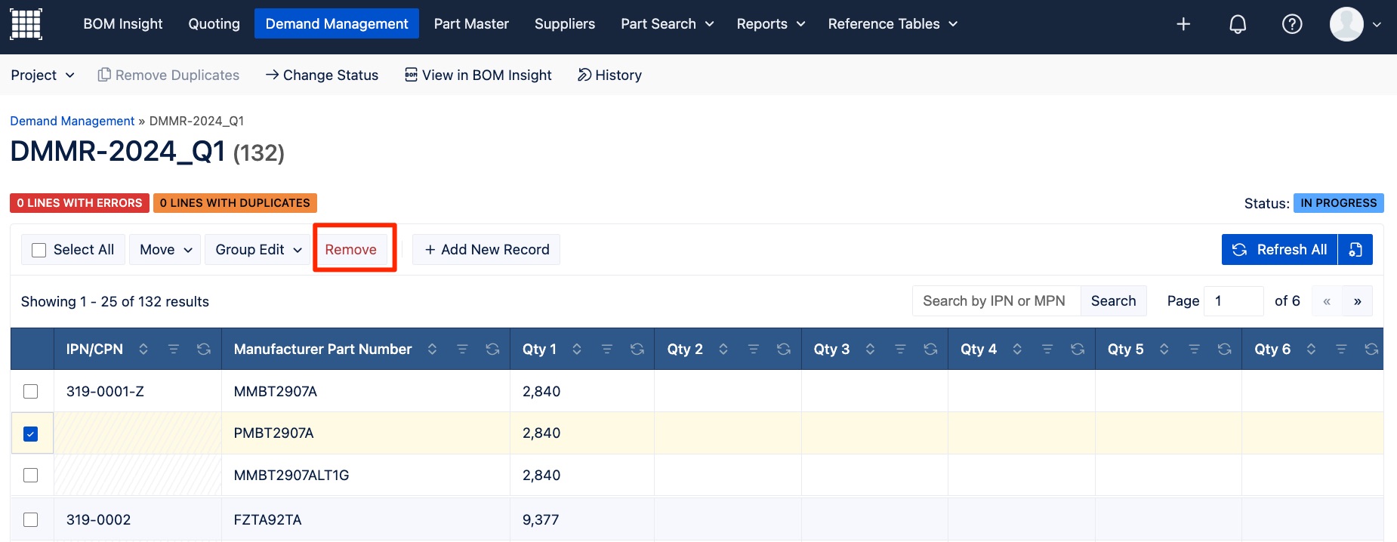Screen dimensions: 1397x542
Task: Filter the IPN/CPN column
Action: [174, 349]
